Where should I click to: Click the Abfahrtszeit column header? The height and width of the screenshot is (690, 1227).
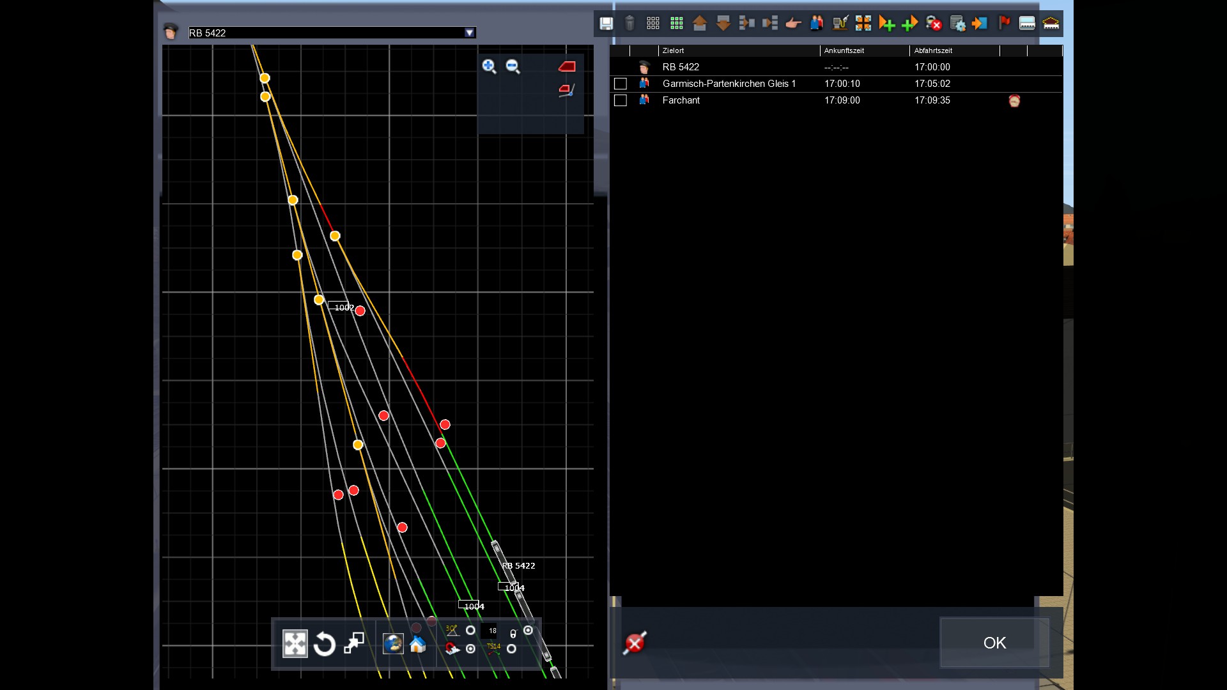tap(933, 50)
